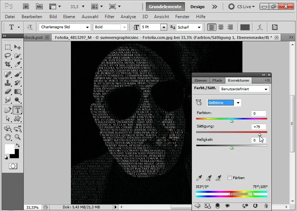Select the Grundelemente workspace
The height and width of the screenshot is (211, 297).
[165, 7]
